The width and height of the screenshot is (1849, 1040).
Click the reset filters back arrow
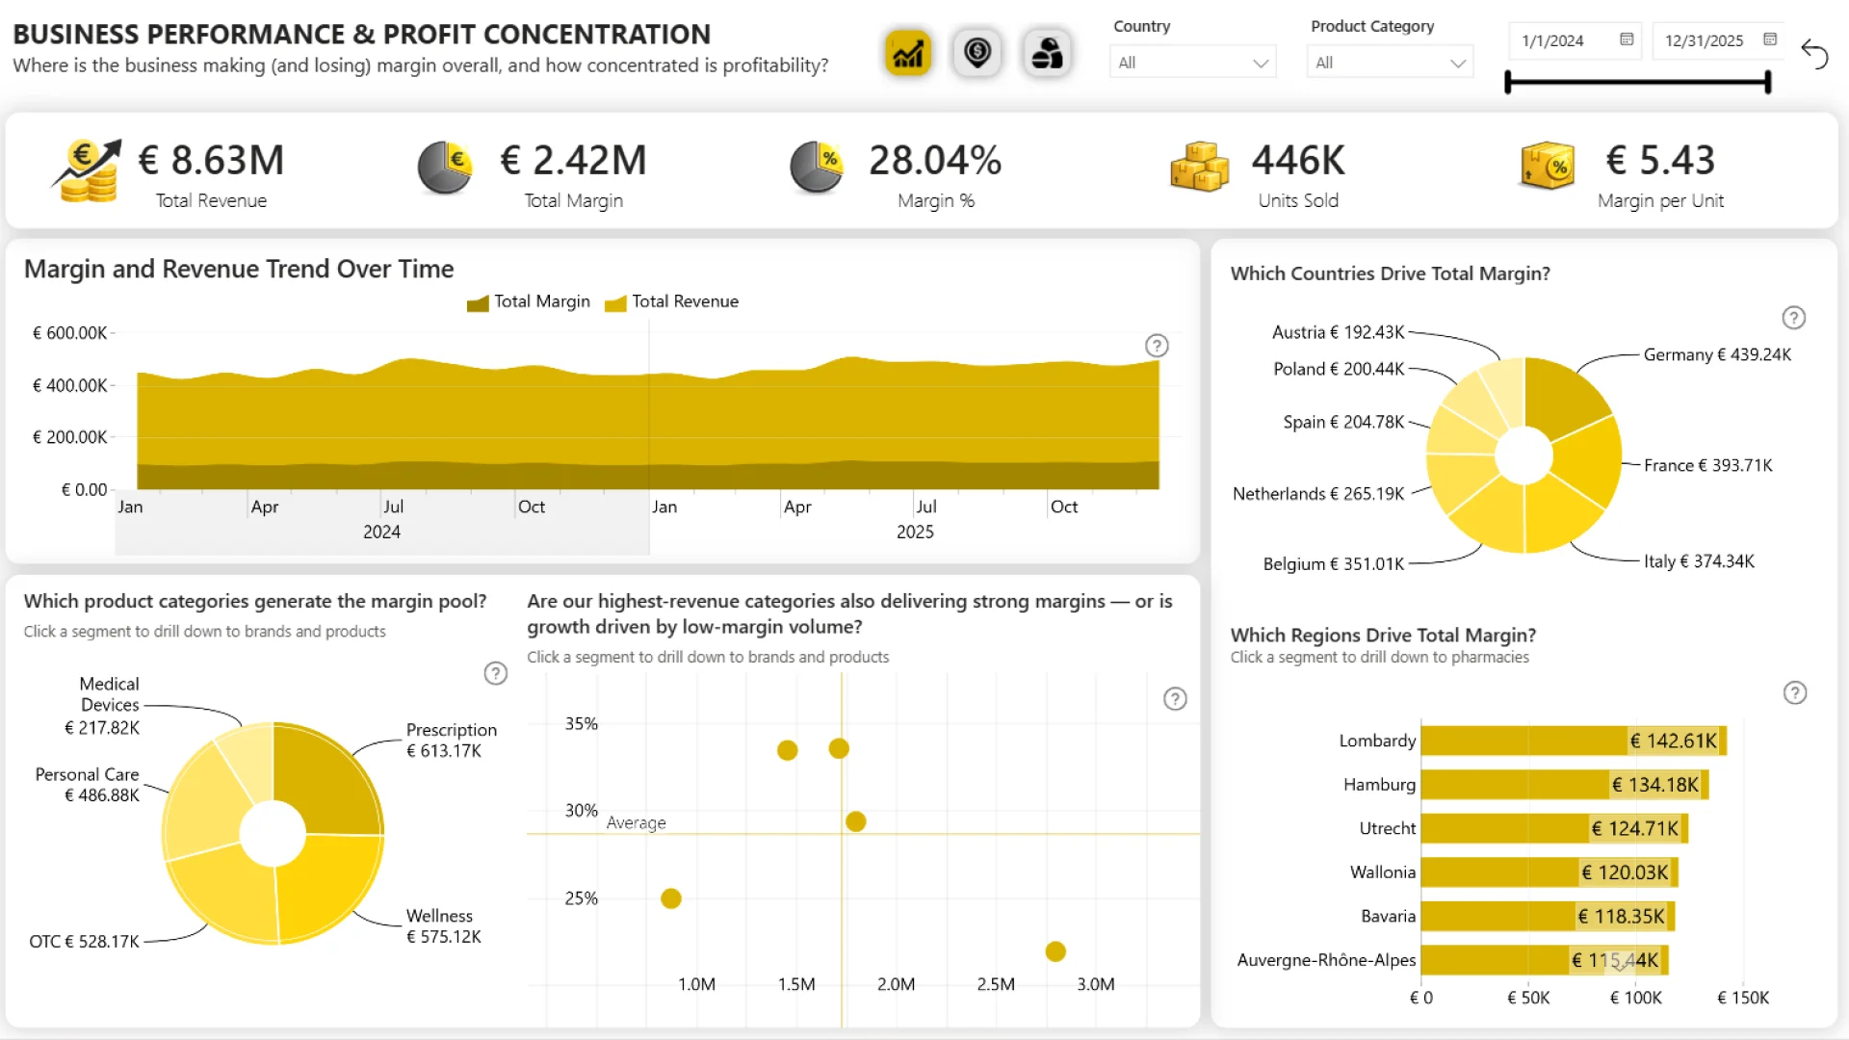point(1814,55)
